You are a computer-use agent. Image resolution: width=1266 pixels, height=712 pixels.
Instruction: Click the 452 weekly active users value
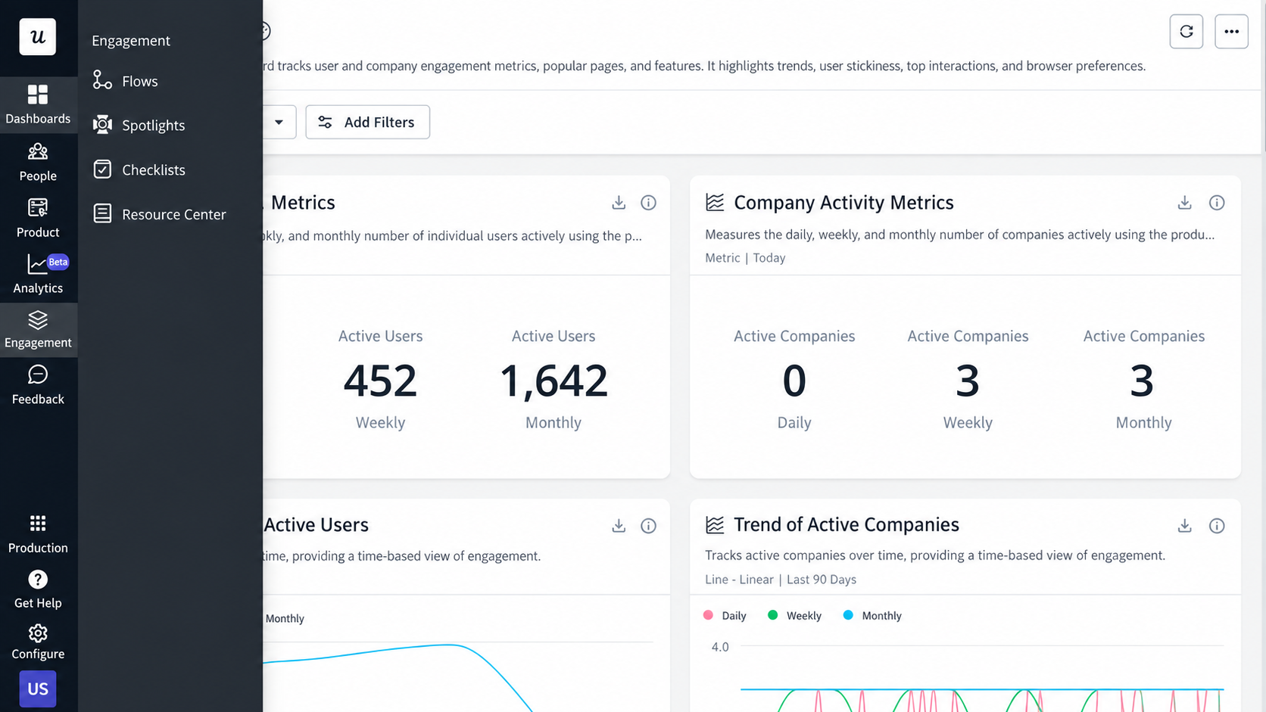pyautogui.click(x=380, y=381)
